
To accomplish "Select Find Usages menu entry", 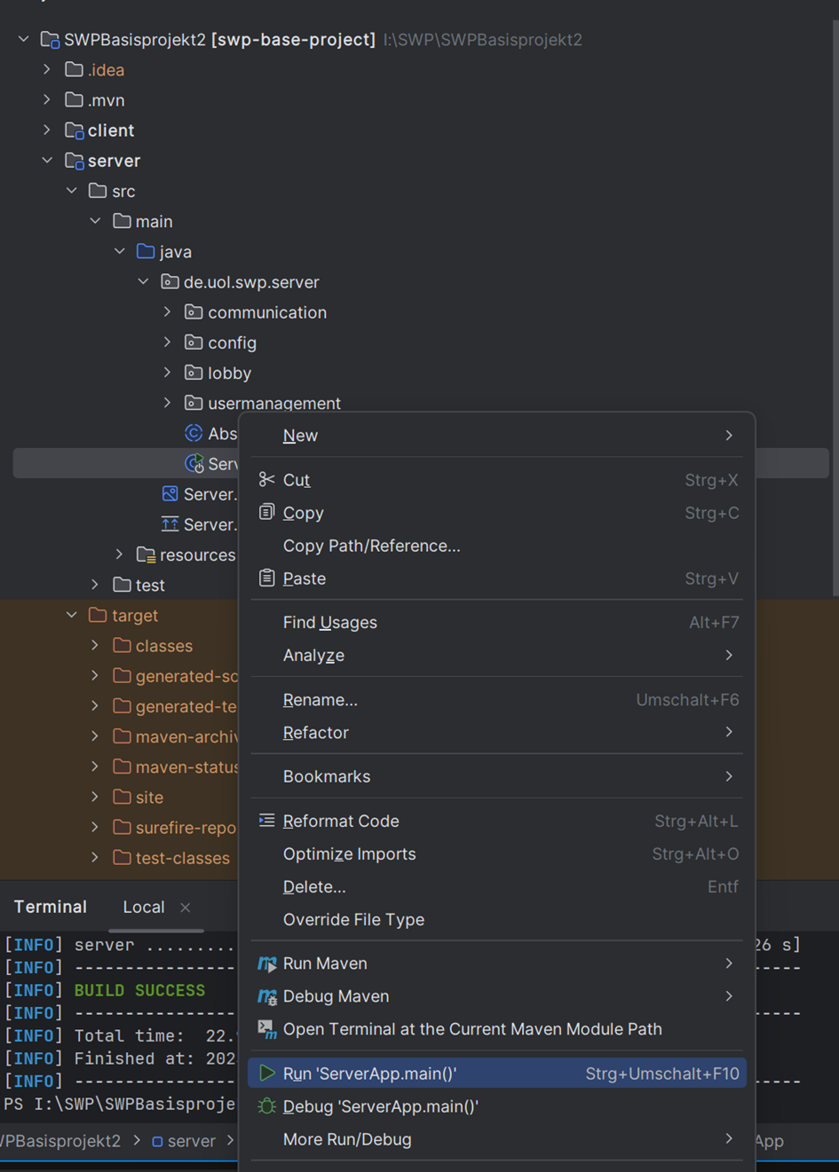I will tap(330, 623).
